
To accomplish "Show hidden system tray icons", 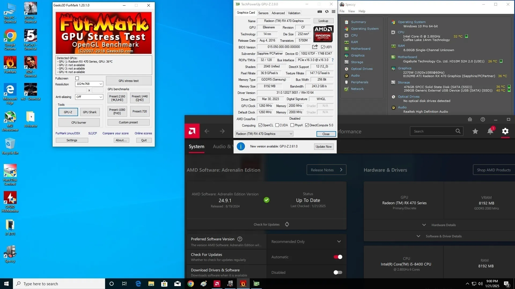I will click(x=467, y=284).
